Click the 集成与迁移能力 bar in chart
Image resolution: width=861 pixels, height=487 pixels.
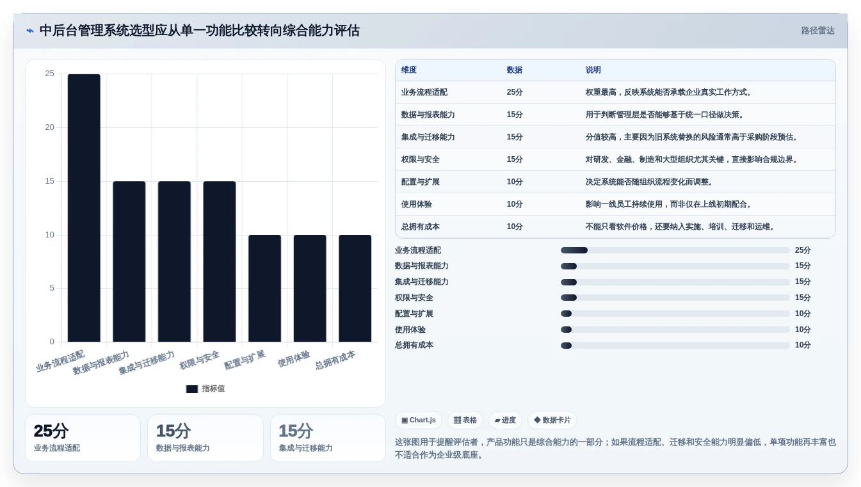tap(174, 262)
